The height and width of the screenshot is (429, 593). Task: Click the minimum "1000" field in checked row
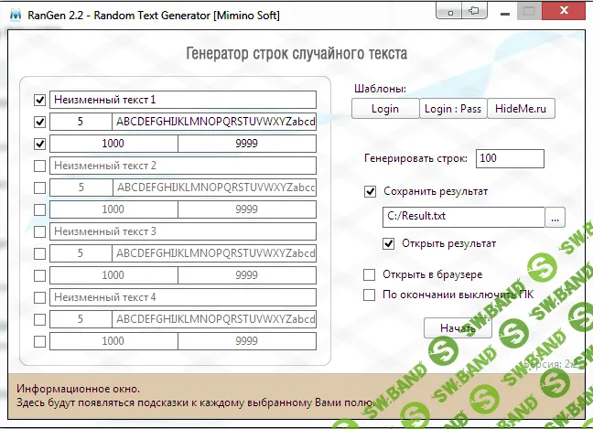[113, 144]
